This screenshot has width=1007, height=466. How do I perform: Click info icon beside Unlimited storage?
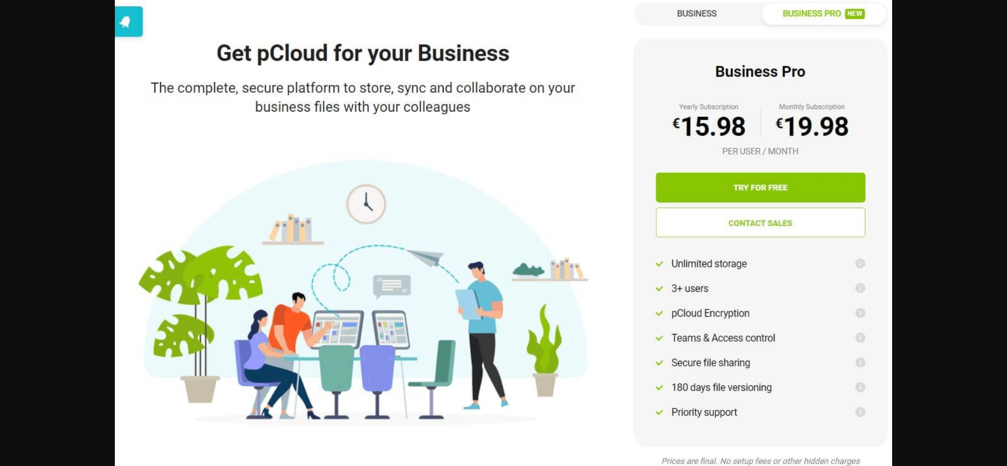860,264
